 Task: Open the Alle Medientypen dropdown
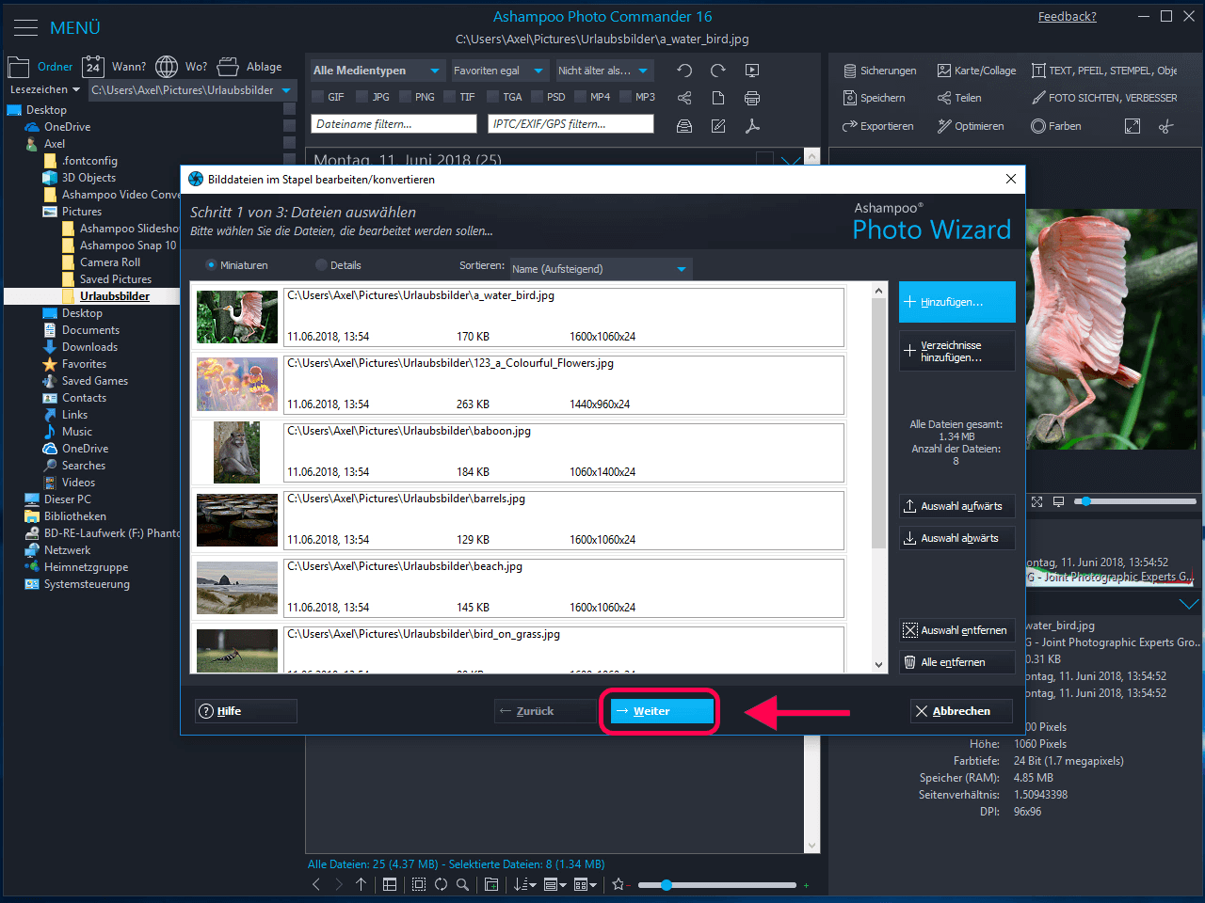tap(377, 71)
